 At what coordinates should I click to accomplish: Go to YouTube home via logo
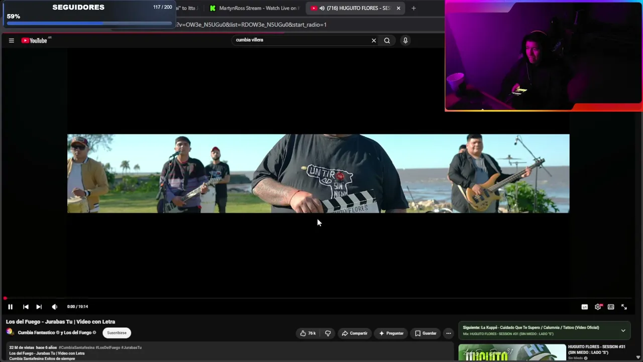(x=34, y=41)
